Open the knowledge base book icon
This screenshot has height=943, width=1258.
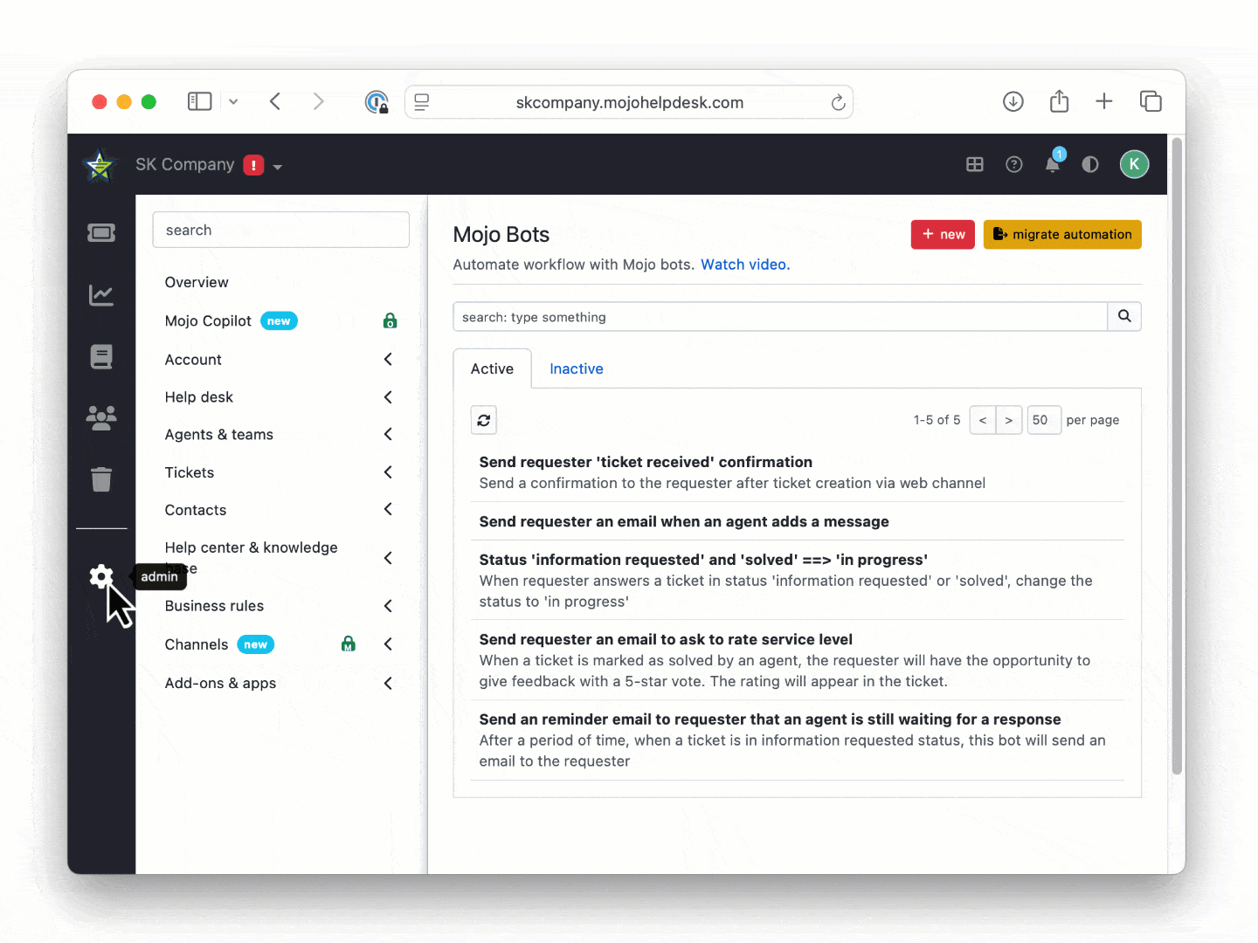[x=101, y=356]
